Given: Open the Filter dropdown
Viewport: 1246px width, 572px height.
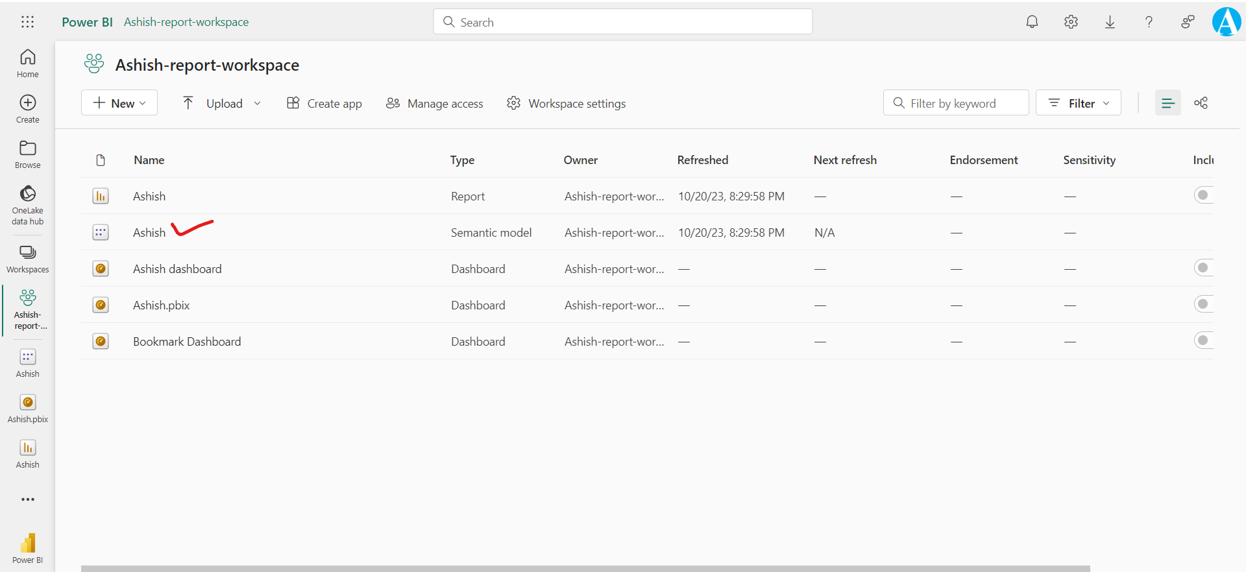Looking at the screenshot, I should (1078, 103).
